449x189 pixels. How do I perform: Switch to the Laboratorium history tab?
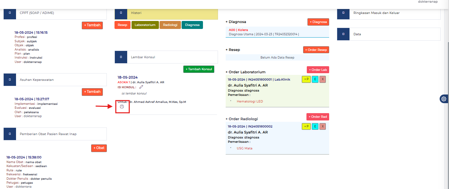tap(145, 25)
